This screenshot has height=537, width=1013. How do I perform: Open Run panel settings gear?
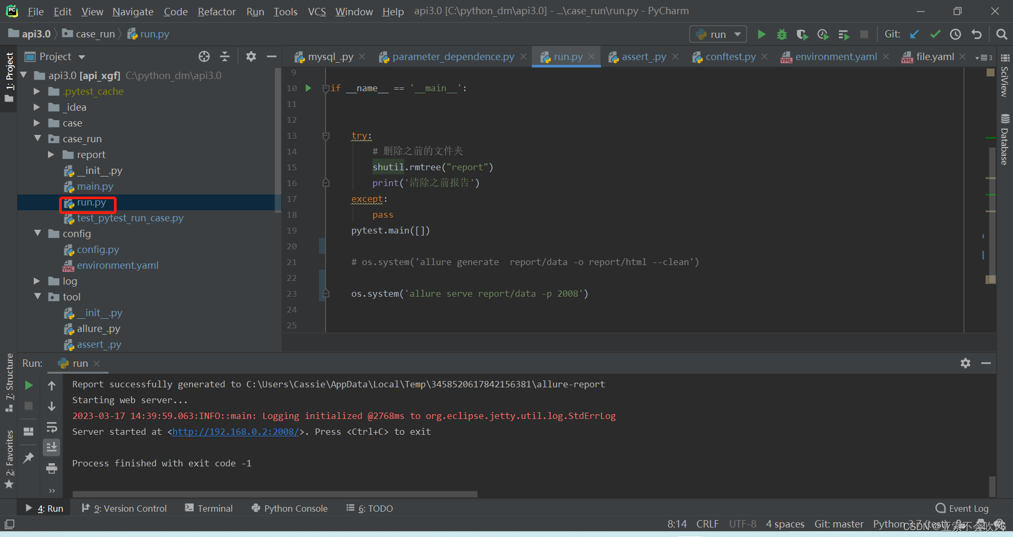966,363
